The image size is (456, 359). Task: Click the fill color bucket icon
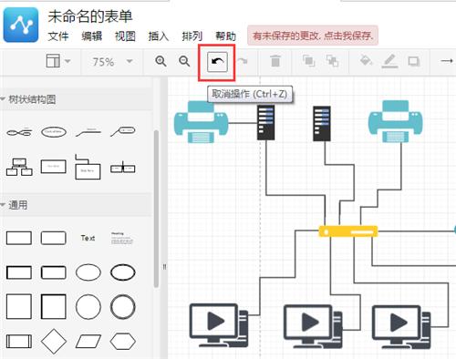point(366,60)
